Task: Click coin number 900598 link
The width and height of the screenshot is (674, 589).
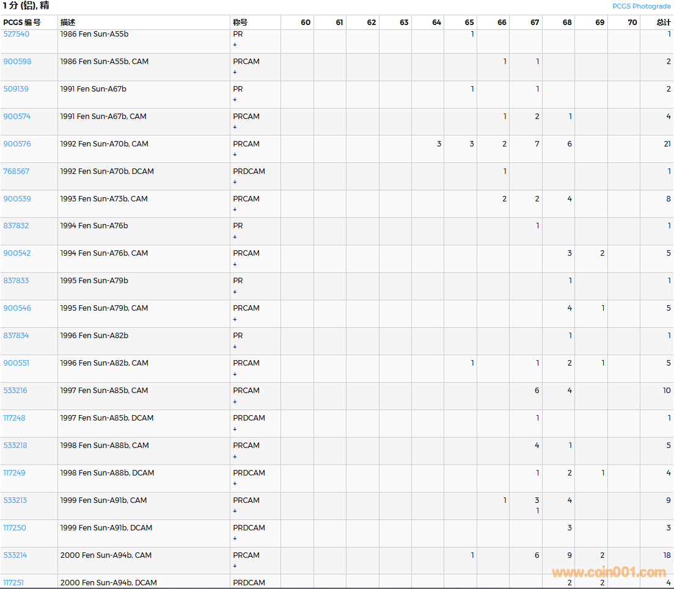Action: (x=17, y=62)
